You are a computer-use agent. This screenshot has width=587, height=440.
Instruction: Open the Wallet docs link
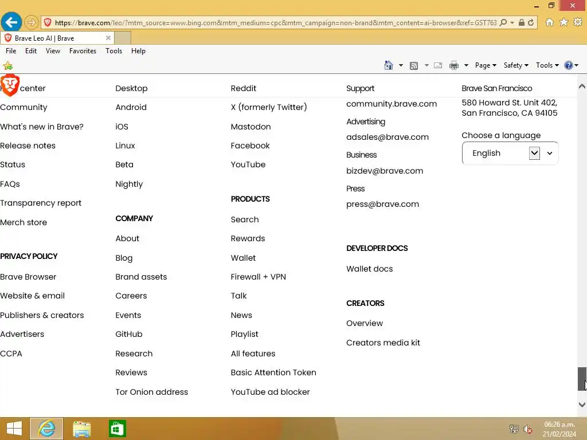click(370, 269)
